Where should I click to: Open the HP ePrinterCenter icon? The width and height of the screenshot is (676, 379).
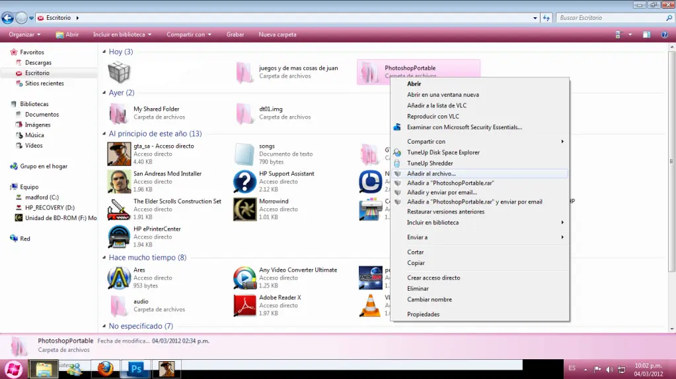119,237
